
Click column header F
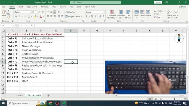pyautogui.click(x=84, y=31)
